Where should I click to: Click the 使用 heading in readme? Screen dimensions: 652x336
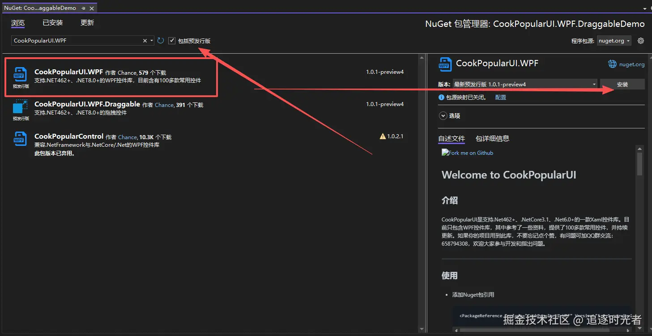[x=450, y=275]
